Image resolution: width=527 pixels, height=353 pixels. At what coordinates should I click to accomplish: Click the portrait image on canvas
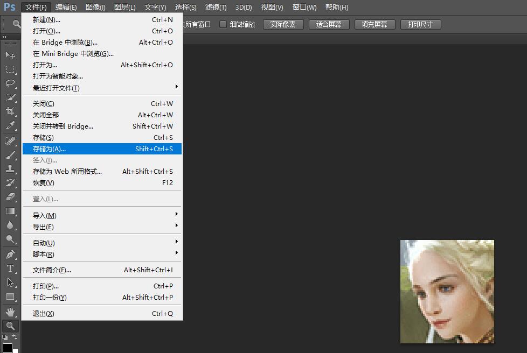tap(447, 291)
